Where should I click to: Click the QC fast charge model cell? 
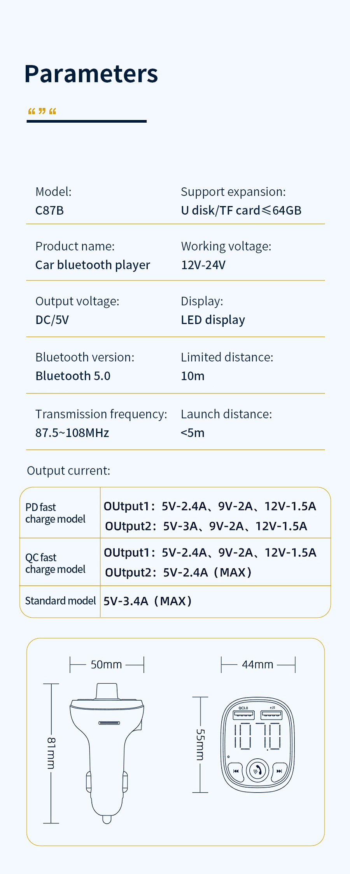tap(60, 563)
